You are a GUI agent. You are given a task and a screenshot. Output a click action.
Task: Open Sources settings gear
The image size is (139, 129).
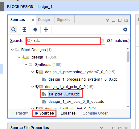point(125,30)
